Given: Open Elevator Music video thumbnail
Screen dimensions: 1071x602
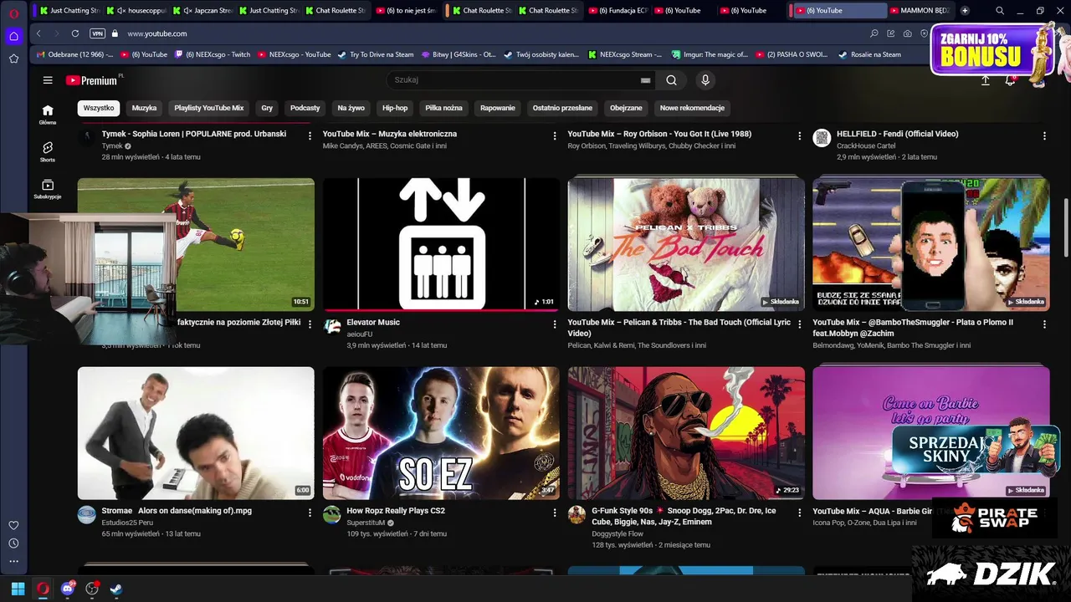Looking at the screenshot, I should pyautogui.click(x=441, y=244).
